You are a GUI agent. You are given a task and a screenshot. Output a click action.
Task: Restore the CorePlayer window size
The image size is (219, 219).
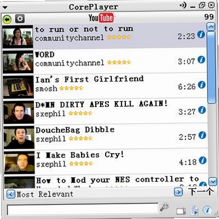coord(202,6)
